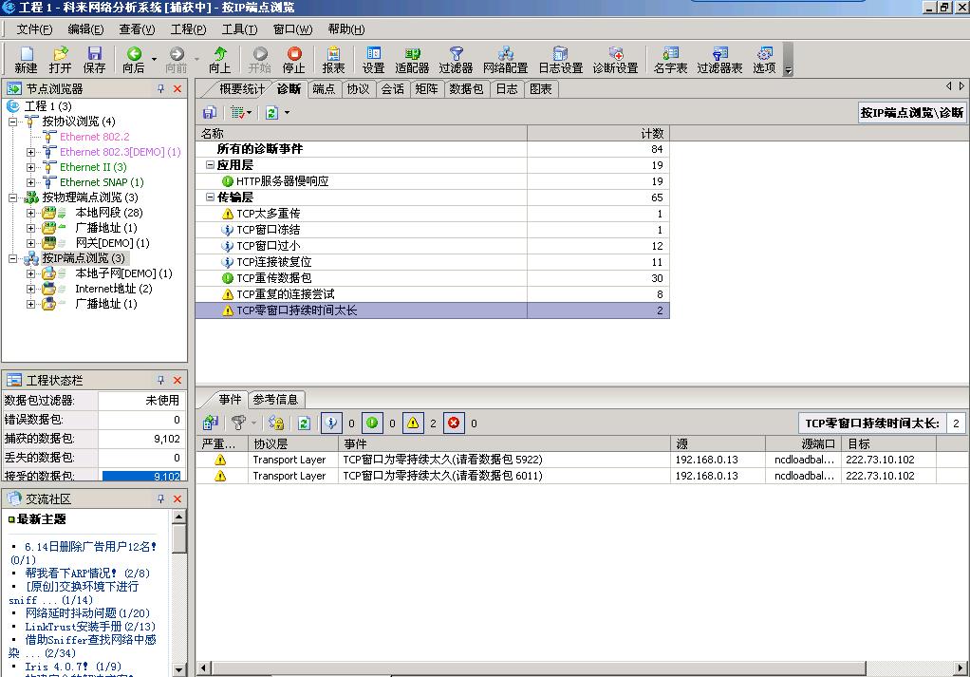Viewport: 970px width, 677px height.
Task: Expand the Internet地址 tree node
Action: (31, 289)
